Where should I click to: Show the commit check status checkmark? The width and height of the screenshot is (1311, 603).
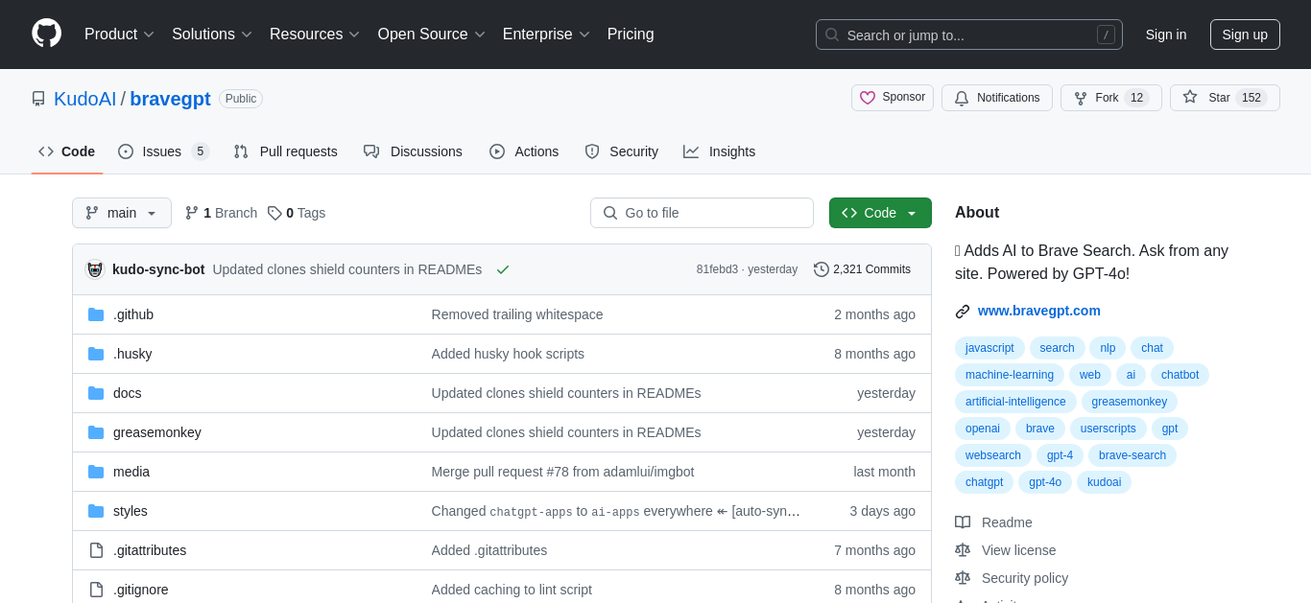click(503, 269)
